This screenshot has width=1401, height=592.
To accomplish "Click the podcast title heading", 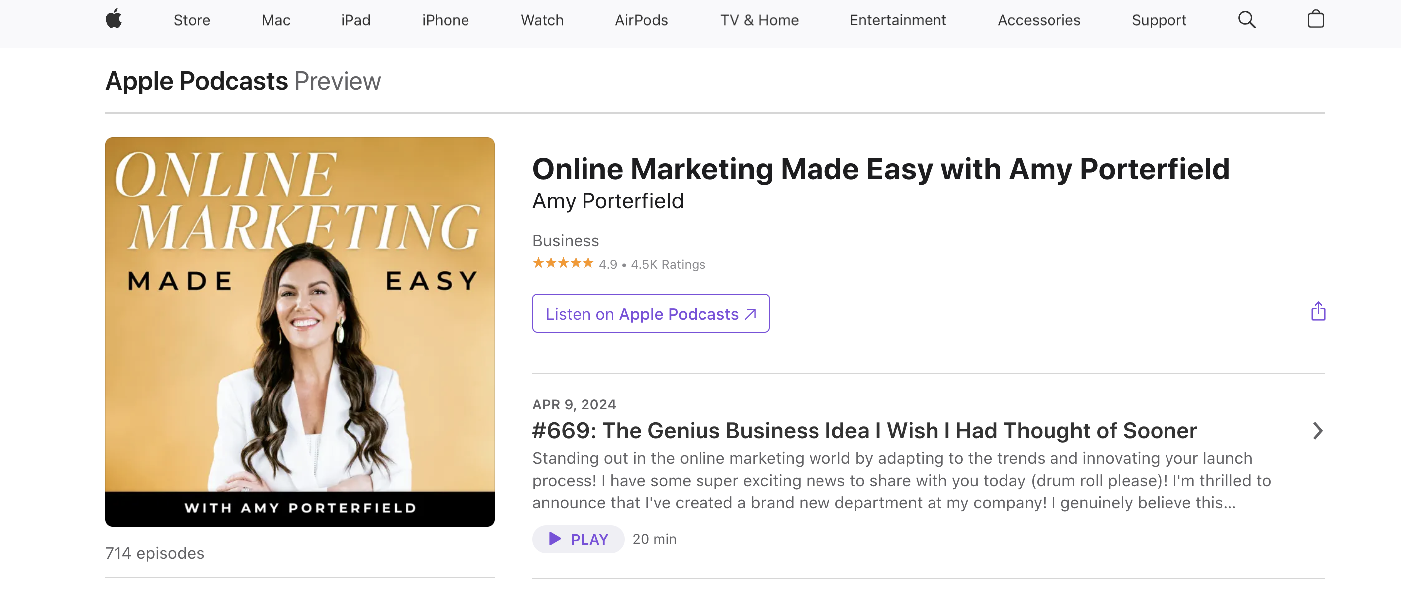I will (x=881, y=169).
